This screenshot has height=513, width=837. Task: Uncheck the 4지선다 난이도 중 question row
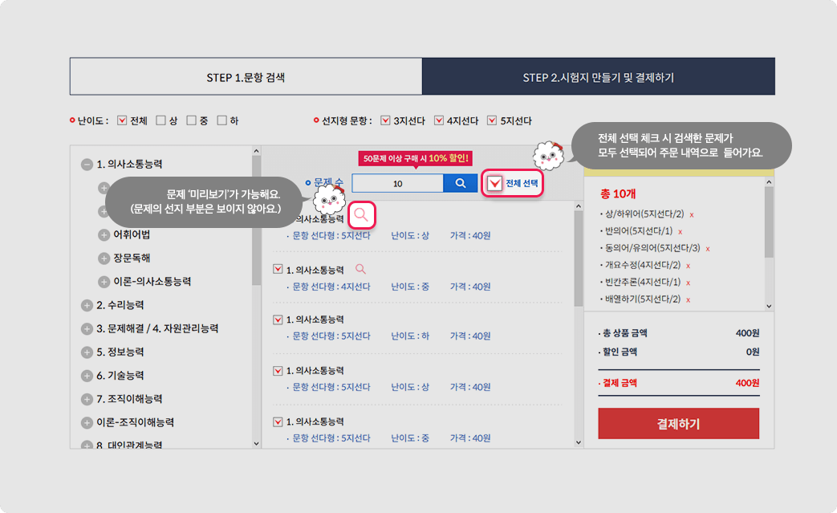(278, 269)
